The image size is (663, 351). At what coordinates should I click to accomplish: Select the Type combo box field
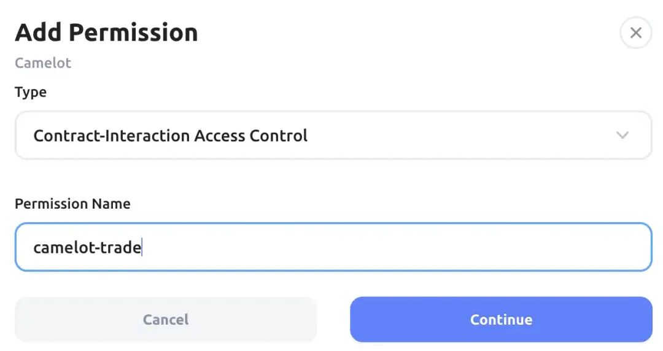333,135
